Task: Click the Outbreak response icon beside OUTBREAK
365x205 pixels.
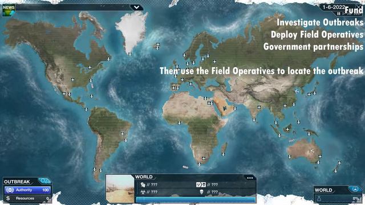Action: [x=44, y=181]
